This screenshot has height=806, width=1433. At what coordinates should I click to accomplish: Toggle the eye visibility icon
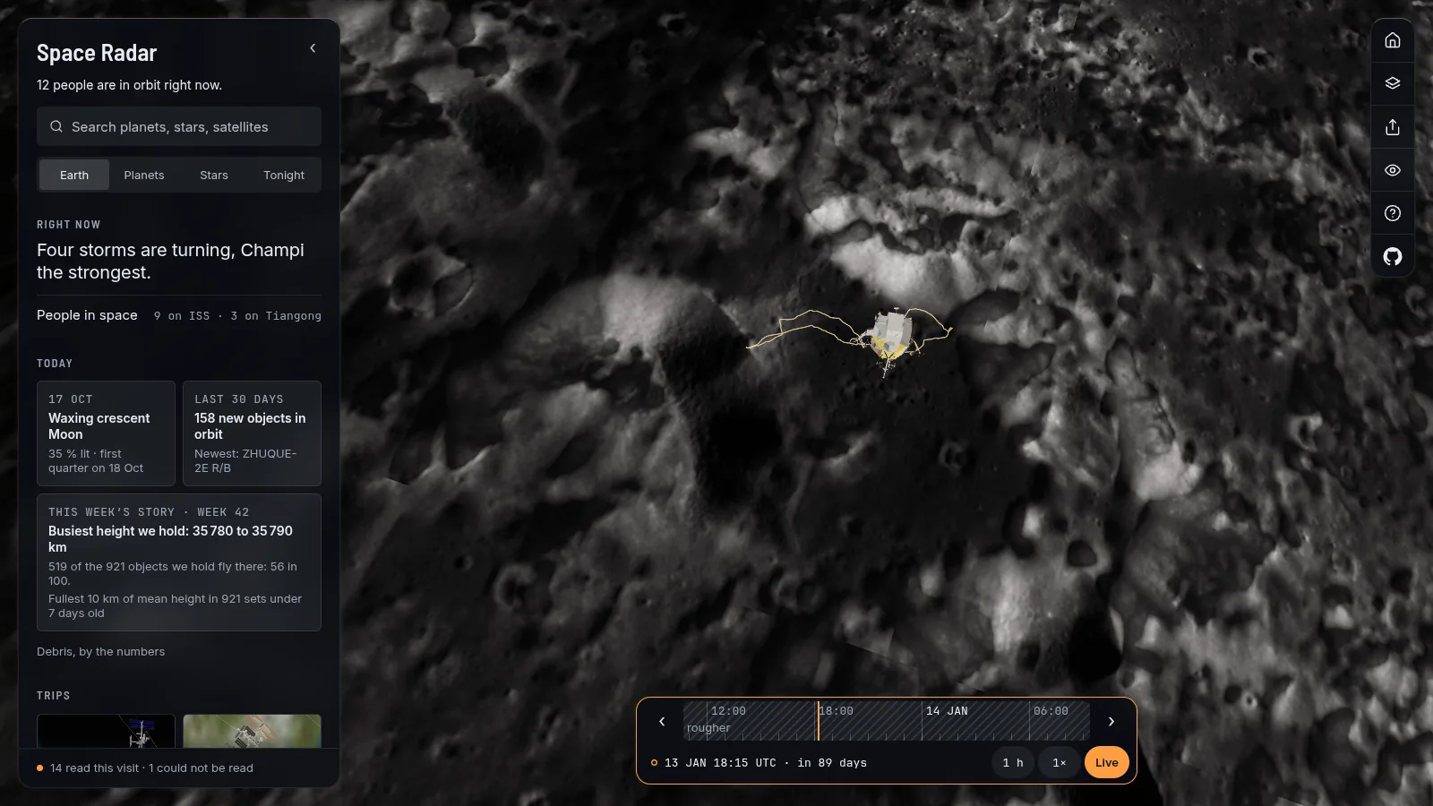[x=1393, y=170]
